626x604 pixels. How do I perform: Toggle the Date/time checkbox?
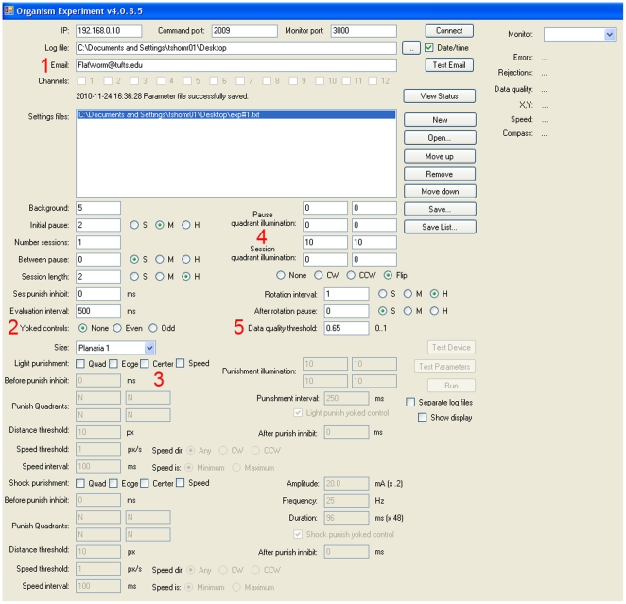point(429,47)
